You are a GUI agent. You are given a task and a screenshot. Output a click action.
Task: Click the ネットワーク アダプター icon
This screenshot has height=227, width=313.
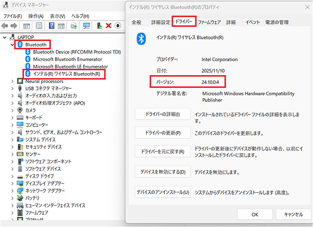(x=20, y=191)
